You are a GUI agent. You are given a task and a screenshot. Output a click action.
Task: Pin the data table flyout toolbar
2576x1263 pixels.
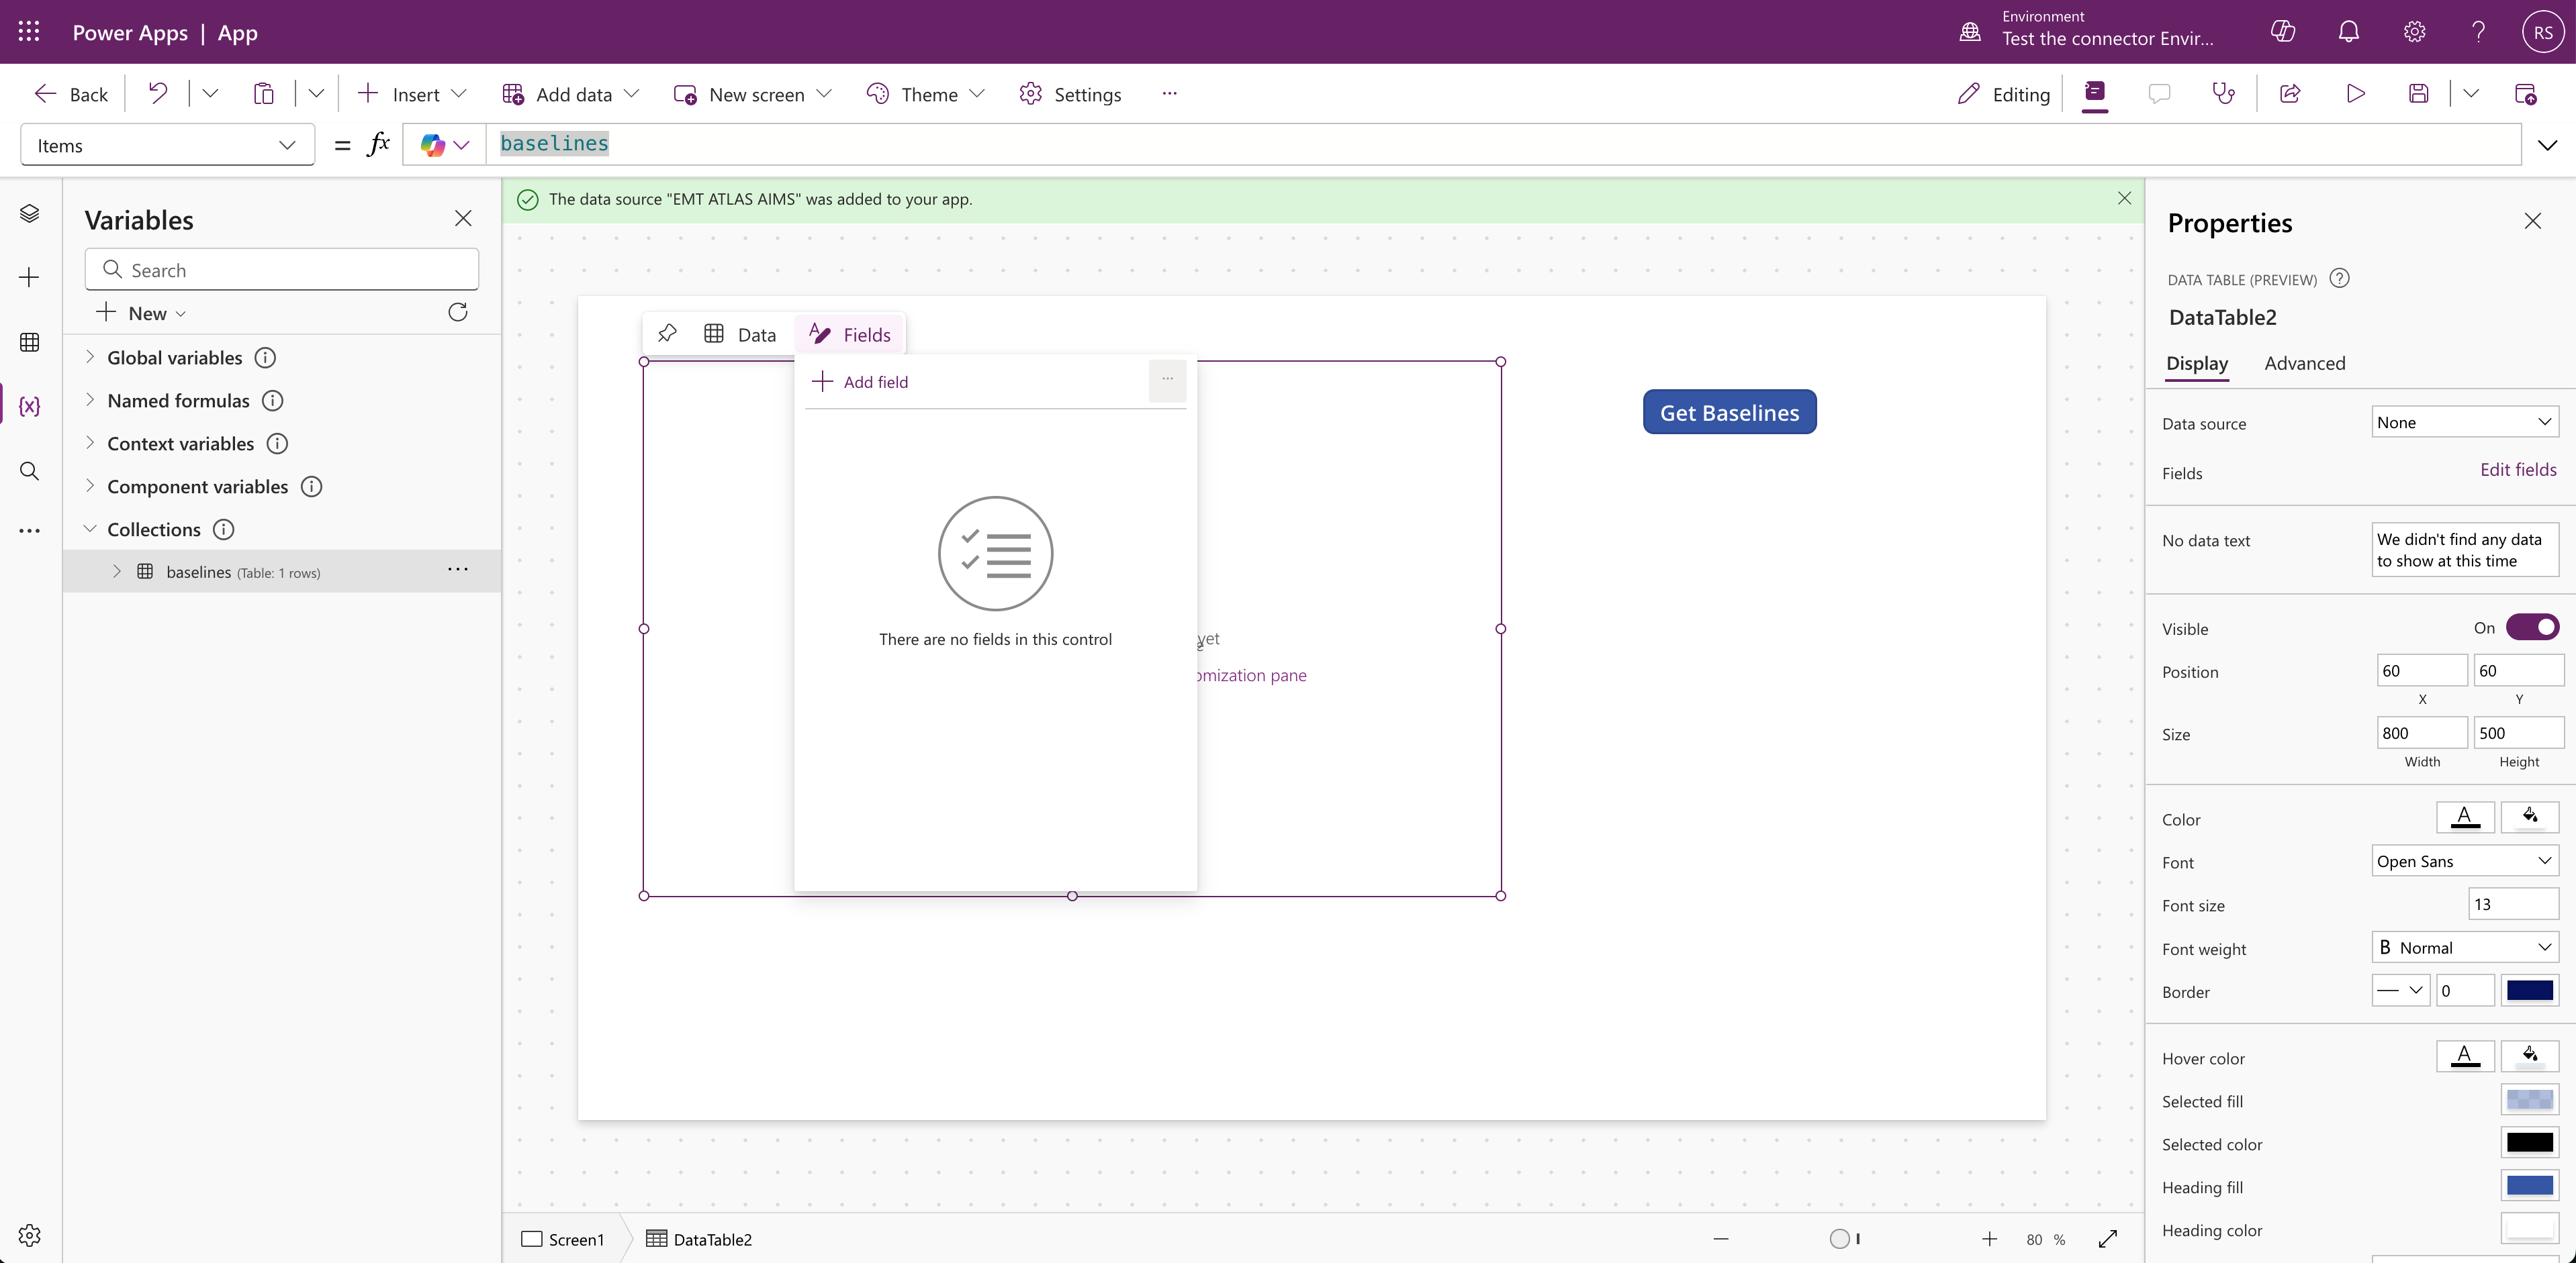(x=667, y=334)
